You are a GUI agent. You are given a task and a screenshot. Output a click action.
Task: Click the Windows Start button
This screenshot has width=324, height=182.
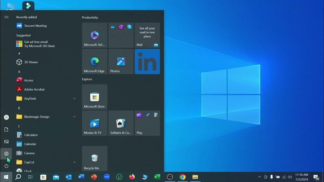tap(6, 177)
